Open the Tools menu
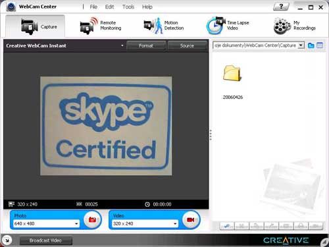 128,7
